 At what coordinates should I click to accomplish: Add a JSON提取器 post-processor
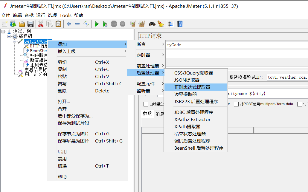196,80
